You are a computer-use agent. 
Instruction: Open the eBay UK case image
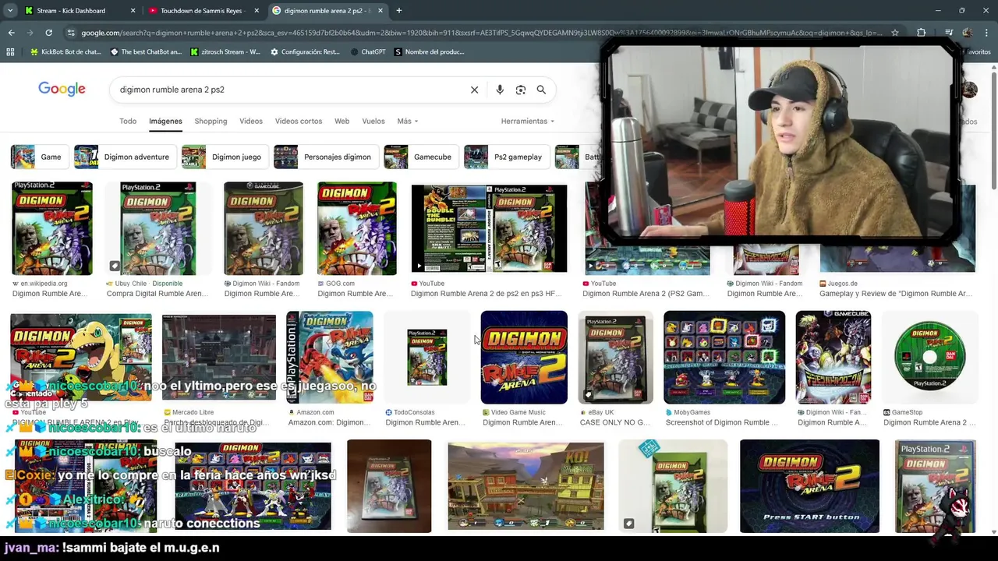click(x=615, y=357)
